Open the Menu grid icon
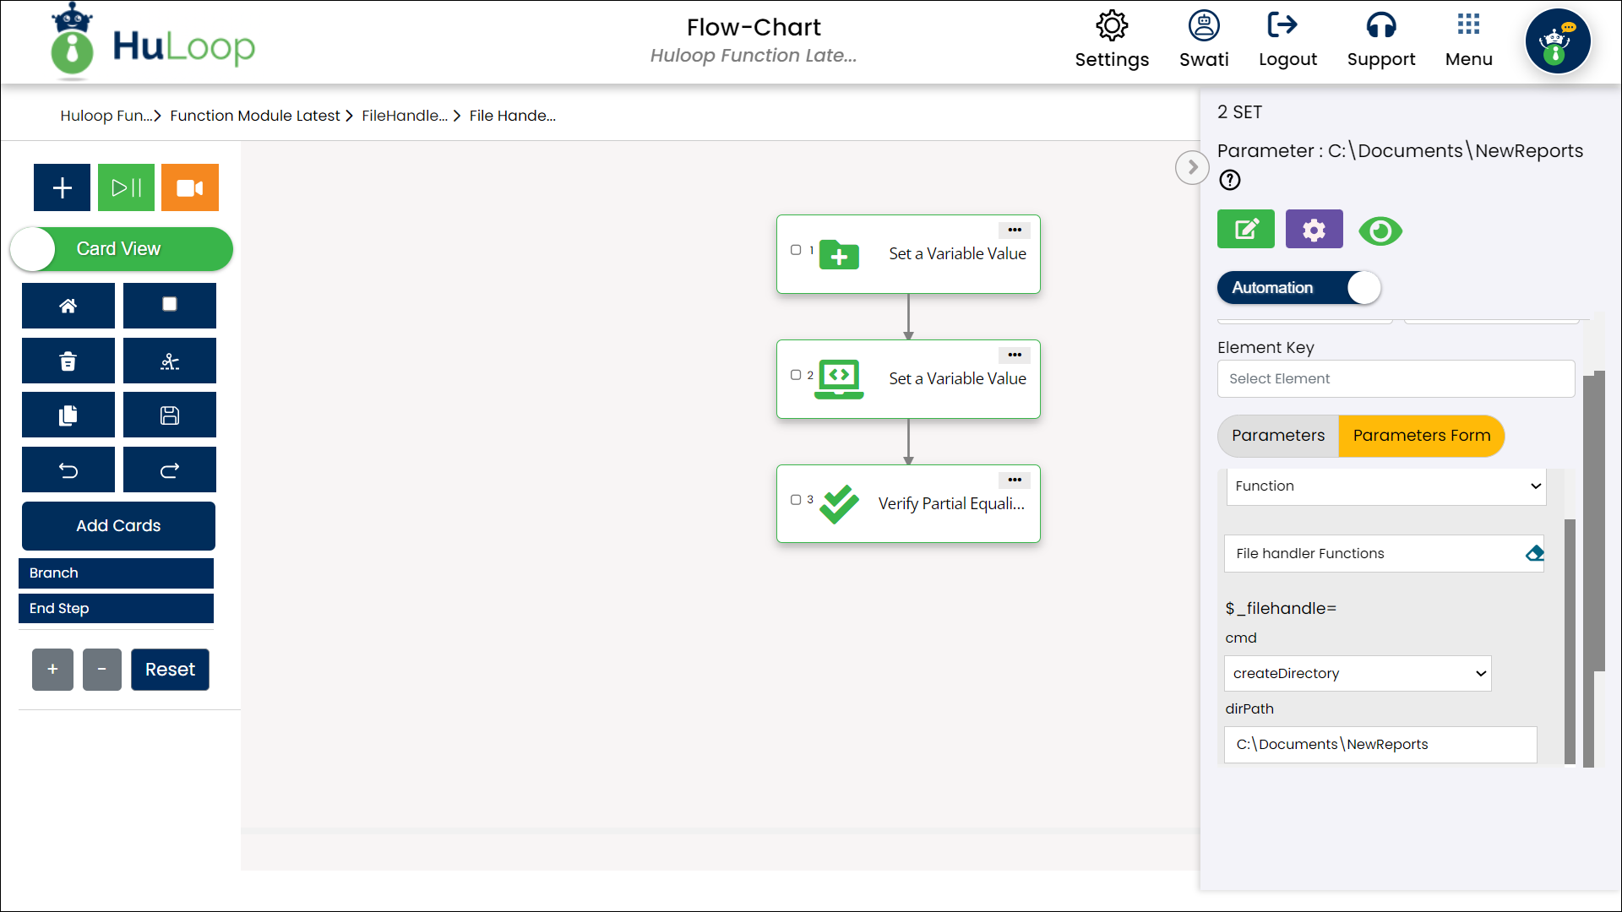The image size is (1622, 912). 1468,24
